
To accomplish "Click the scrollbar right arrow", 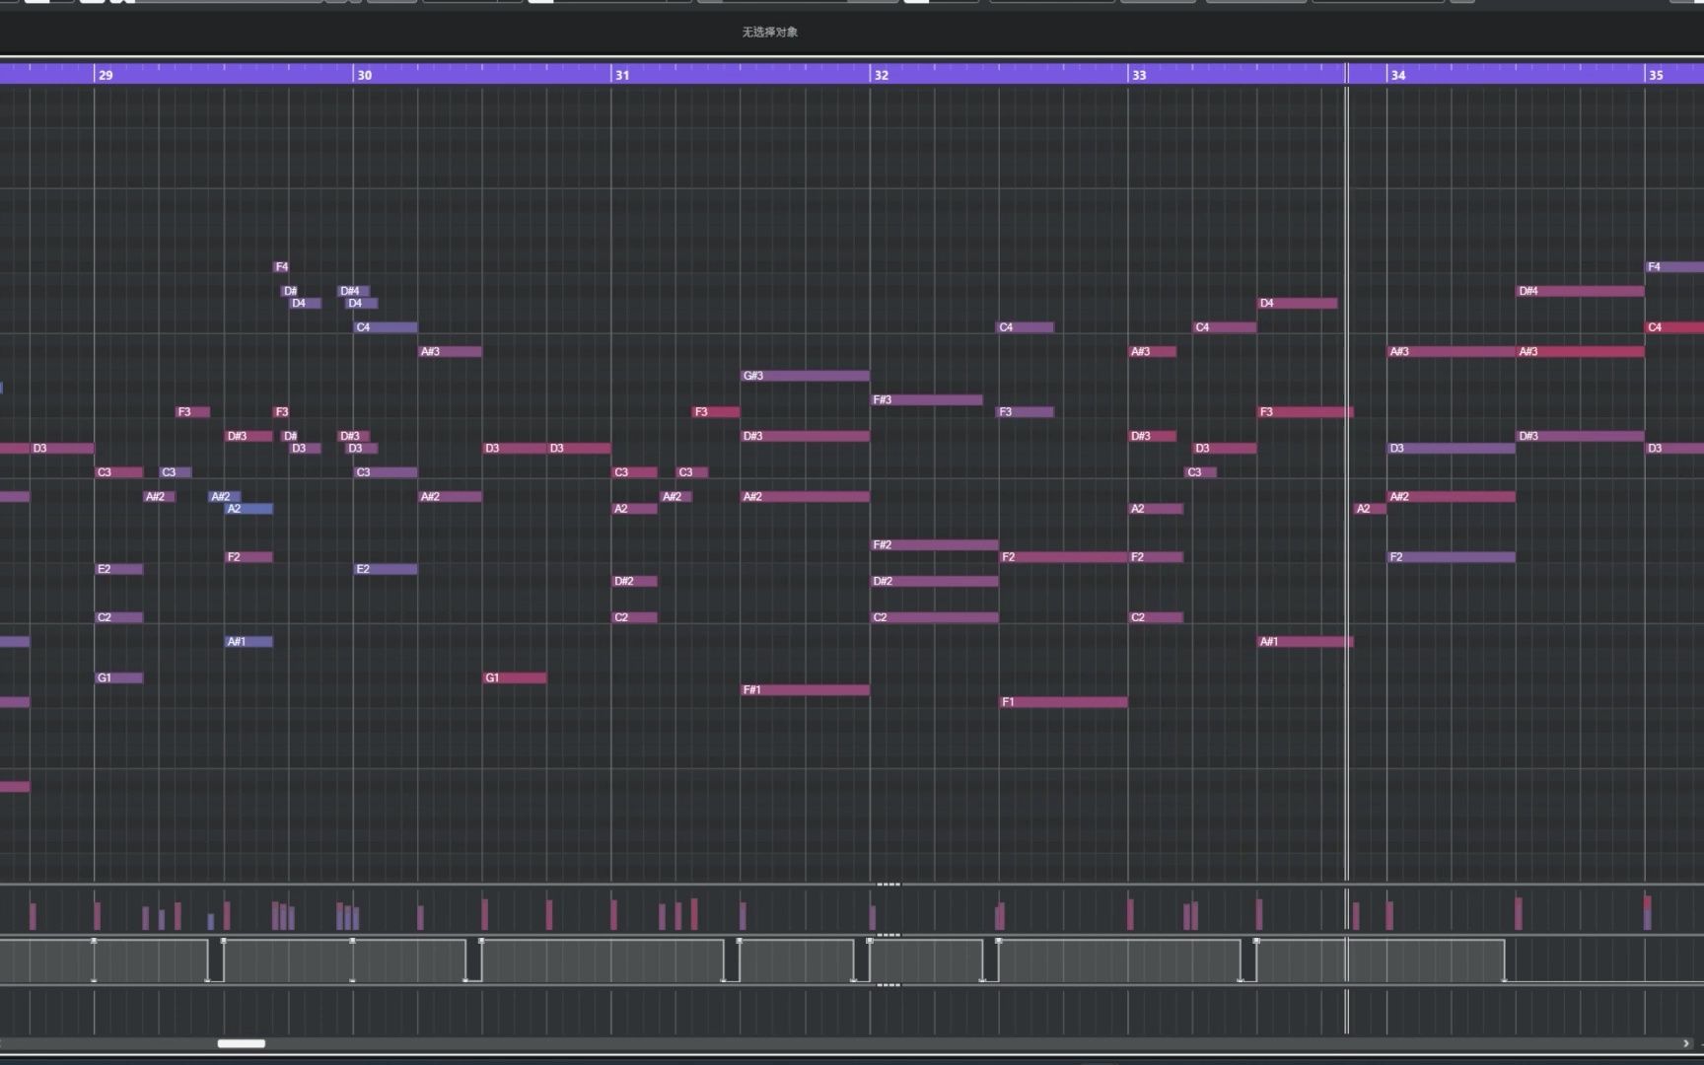I will tap(1686, 1043).
